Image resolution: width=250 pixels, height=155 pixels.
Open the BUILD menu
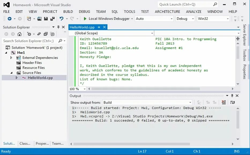pos(68,11)
